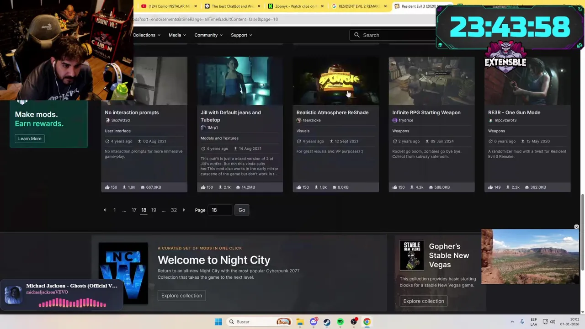Open 'Jill with Default jeans and Tubetop' mod
The width and height of the screenshot is (585, 329).
coord(230,116)
